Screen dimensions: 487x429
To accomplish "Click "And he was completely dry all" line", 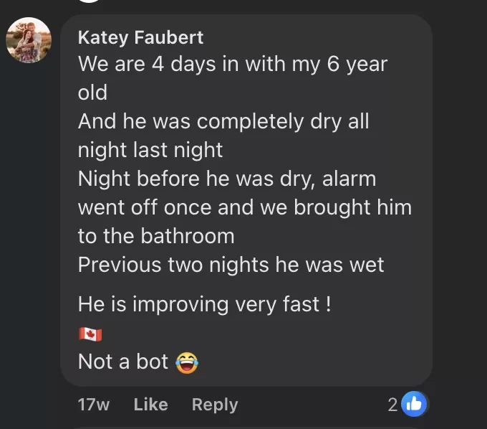I will (223, 121).
